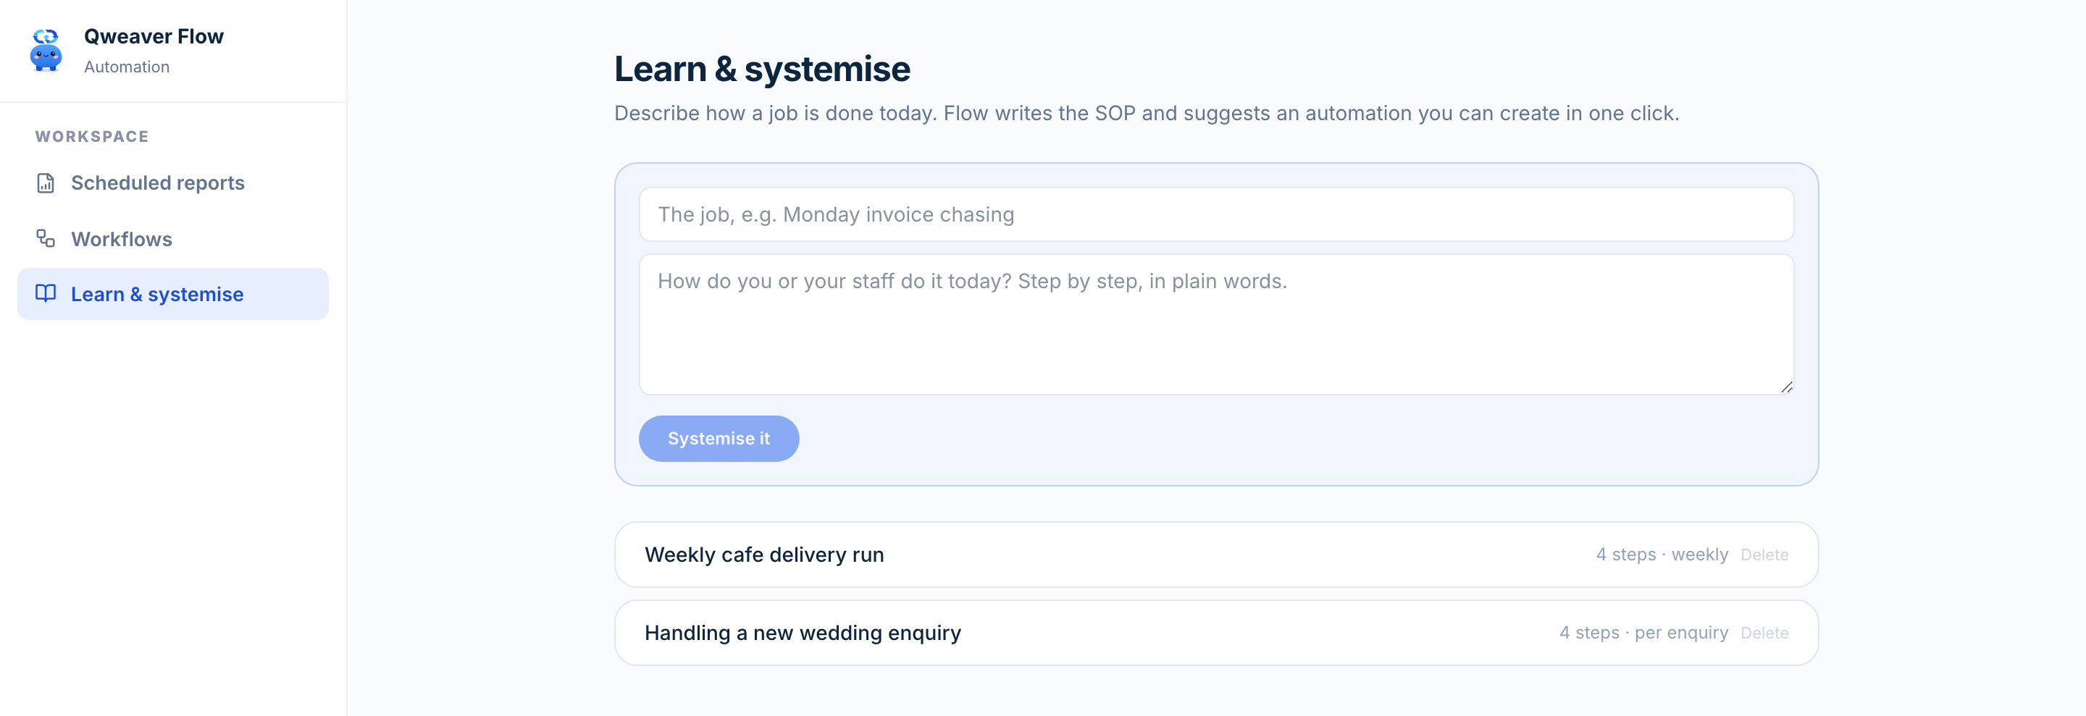Open the Workflows section
2086x716 pixels.
(172, 239)
